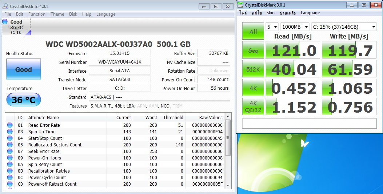This screenshot has width=383, height=194.
Task: Click the Power On Hours field 56 hours
Action: click(x=214, y=88)
